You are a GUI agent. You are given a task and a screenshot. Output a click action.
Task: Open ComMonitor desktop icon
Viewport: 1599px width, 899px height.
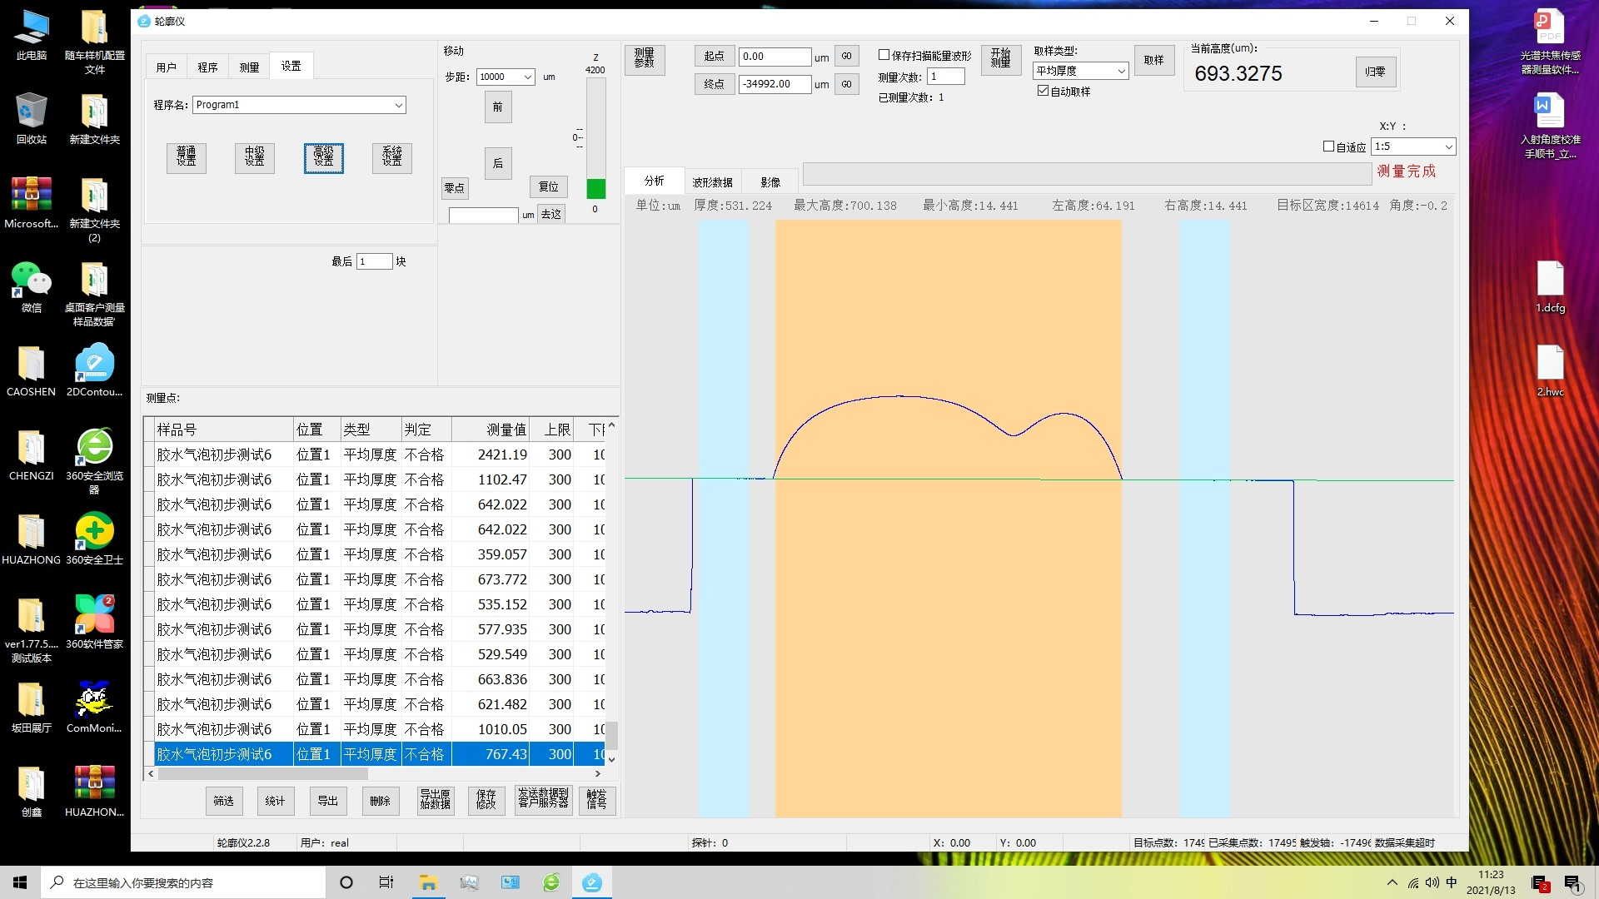coord(94,701)
